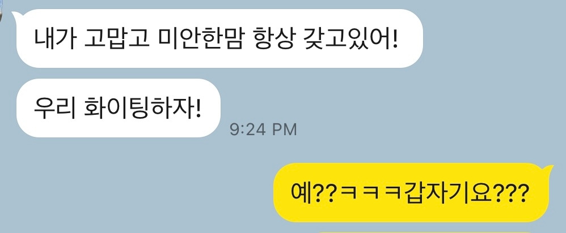The height and width of the screenshot is (233, 566).
Task: Click the 9:24 PM timestamp
Action: coord(263,130)
